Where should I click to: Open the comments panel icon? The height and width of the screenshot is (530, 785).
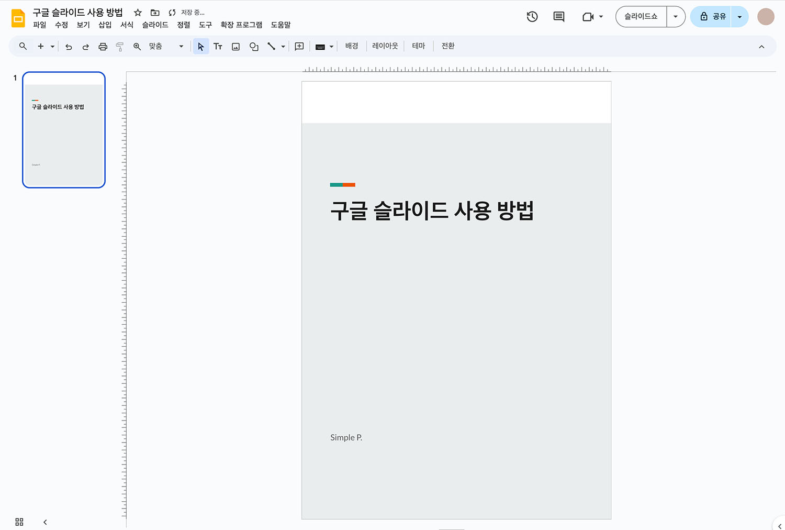(x=559, y=17)
